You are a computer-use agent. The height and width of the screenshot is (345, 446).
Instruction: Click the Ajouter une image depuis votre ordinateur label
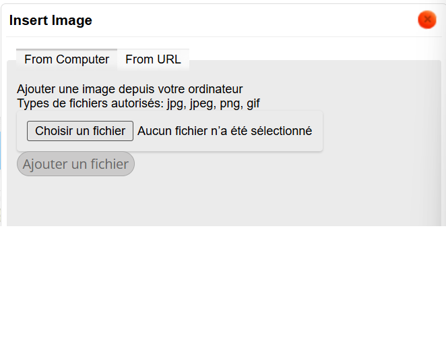point(129,89)
